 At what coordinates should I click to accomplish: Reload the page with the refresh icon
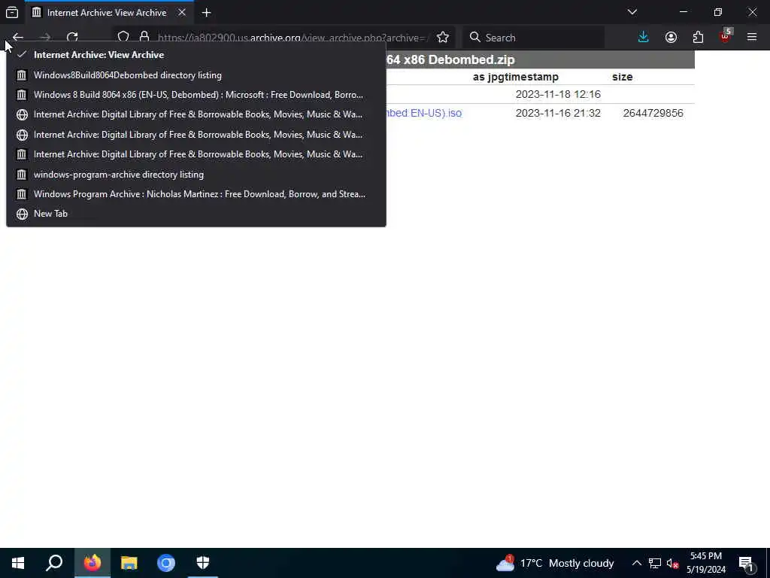(72, 38)
